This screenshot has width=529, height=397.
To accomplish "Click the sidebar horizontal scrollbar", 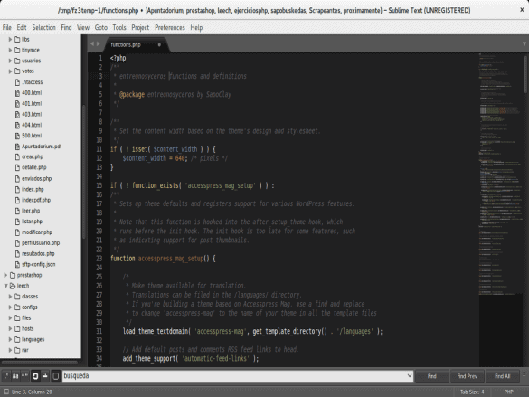I will [40, 363].
